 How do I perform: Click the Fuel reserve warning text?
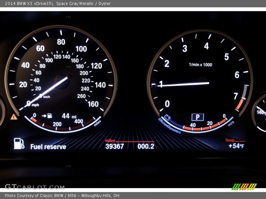point(48,147)
